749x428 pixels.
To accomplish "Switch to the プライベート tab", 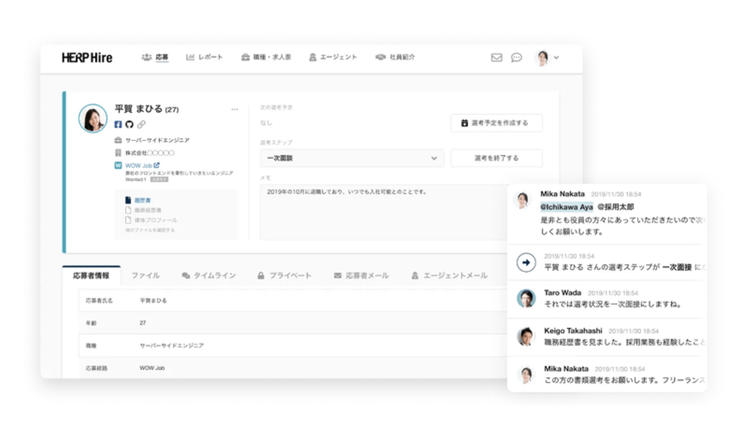I will point(285,276).
